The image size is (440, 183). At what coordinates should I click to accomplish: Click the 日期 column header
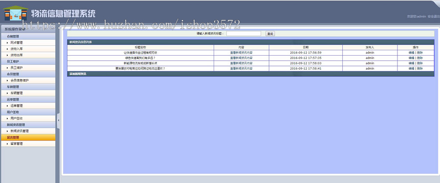[306, 47]
